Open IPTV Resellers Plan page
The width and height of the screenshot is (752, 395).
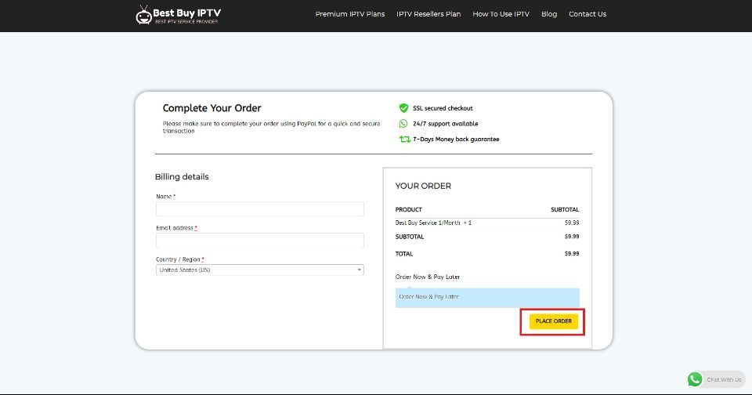(x=428, y=14)
